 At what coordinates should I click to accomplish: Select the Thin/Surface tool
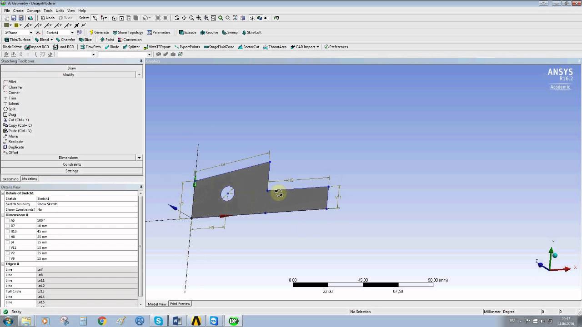click(17, 40)
